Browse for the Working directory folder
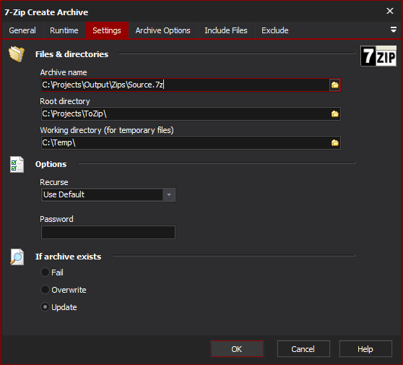The height and width of the screenshot is (365, 403). click(334, 142)
